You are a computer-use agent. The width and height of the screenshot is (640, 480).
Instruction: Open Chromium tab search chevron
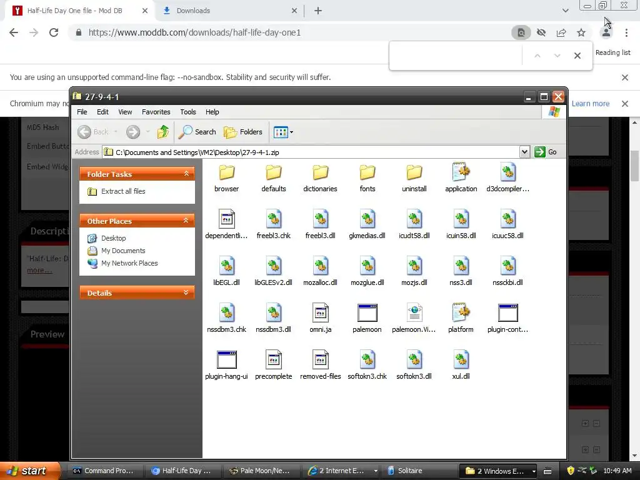565,11
